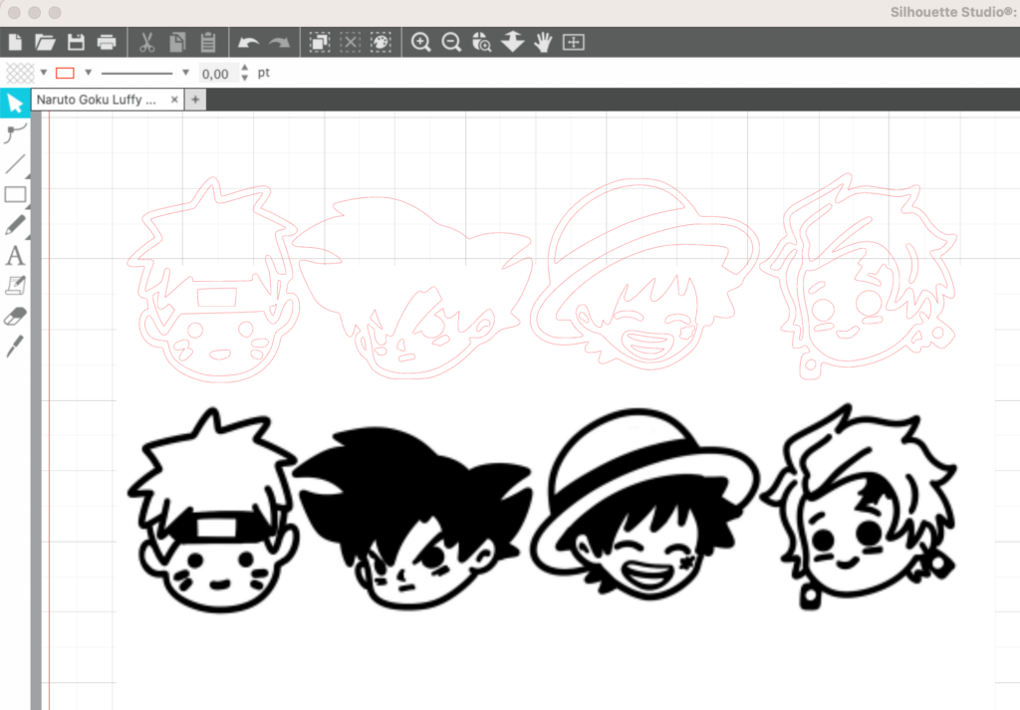Screen dimensions: 1020x710
Task: Save the current project
Action: click(76, 42)
